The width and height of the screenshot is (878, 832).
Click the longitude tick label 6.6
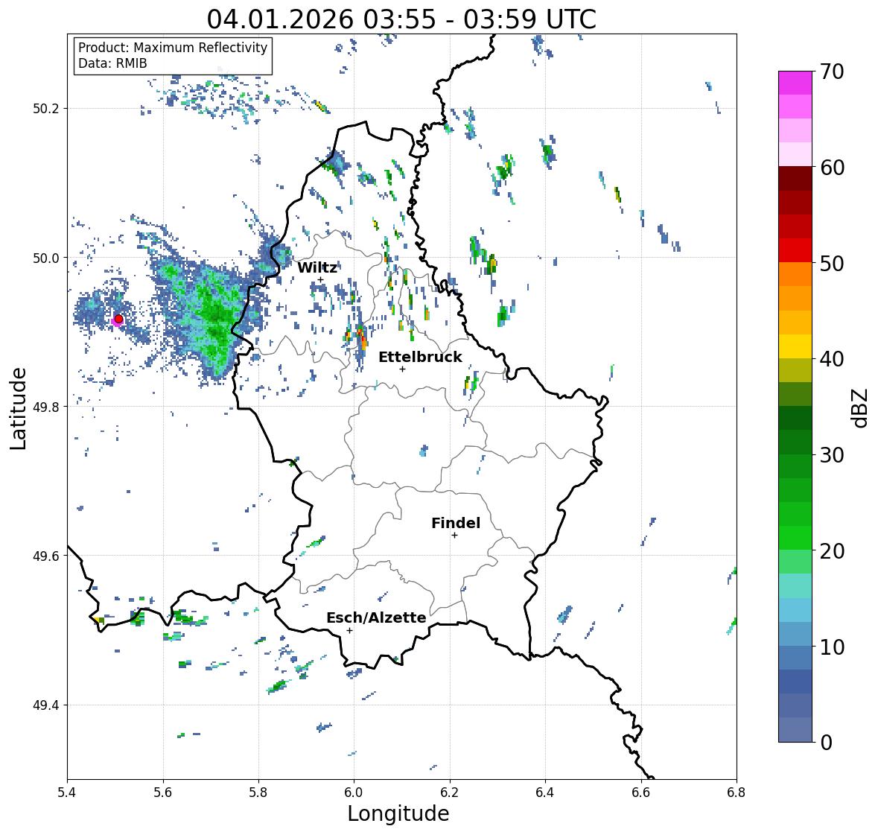[x=640, y=793]
